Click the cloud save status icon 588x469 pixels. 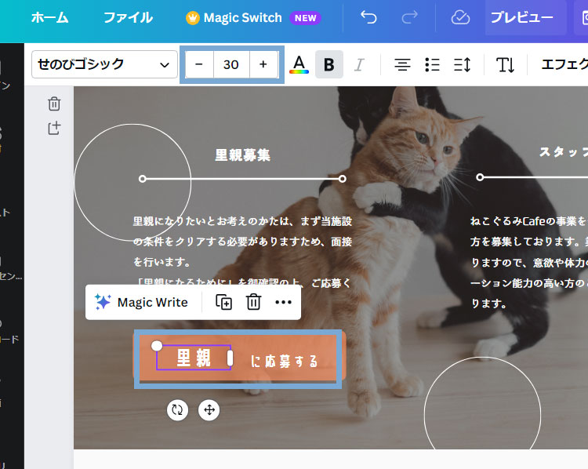(x=460, y=17)
